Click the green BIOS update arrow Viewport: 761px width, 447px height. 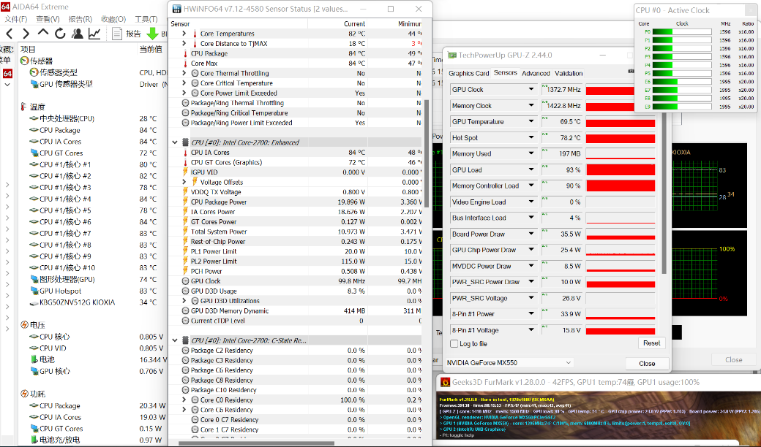coord(152,34)
